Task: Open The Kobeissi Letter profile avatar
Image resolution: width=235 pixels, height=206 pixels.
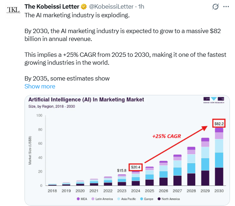Action: point(13,10)
